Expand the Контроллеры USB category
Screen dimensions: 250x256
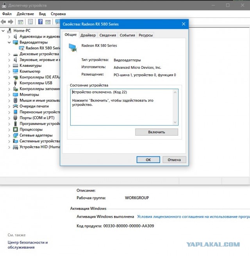click(9, 83)
